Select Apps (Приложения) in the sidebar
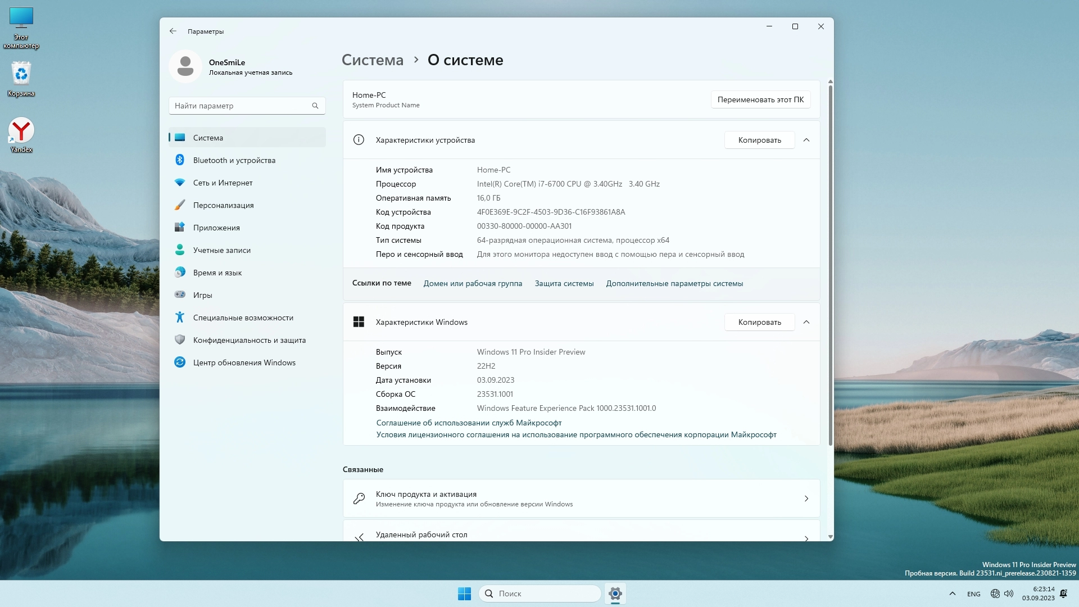This screenshot has height=607, width=1079. click(x=216, y=228)
